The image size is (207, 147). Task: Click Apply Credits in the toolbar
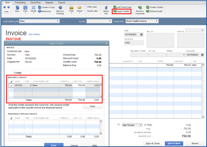pyautogui.click(x=121, y=11)
